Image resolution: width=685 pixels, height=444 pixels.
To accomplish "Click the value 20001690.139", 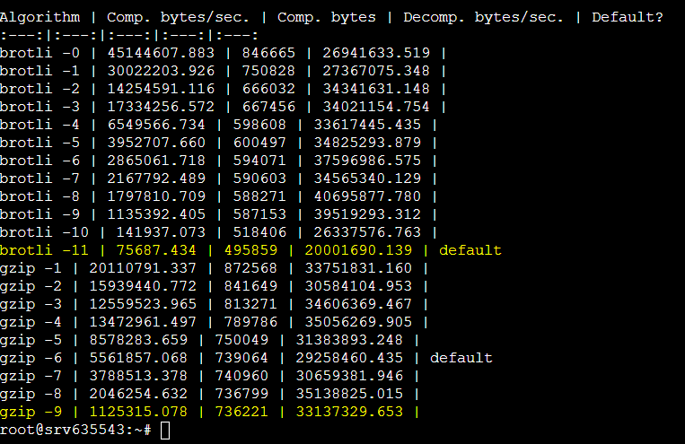I will coord(358,250).
